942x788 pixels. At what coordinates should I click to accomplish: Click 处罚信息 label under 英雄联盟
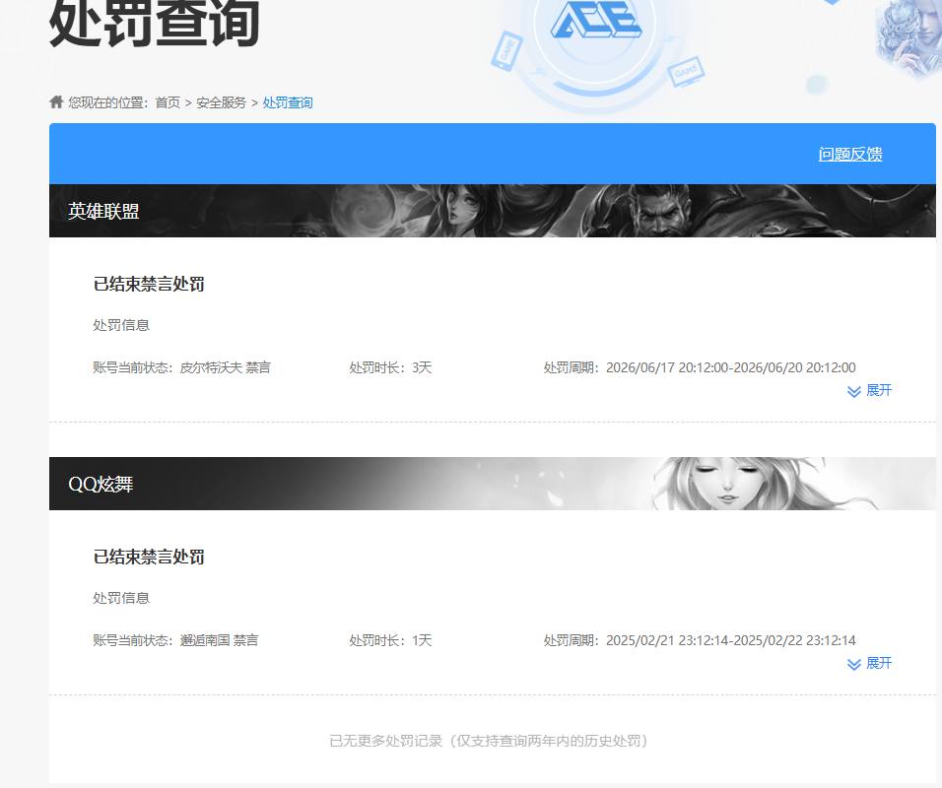click(x=121, y=325)
